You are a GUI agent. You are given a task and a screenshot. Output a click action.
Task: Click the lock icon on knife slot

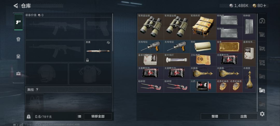[x=87, y=60]
